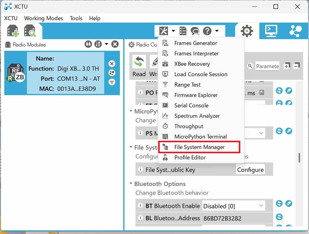The image size is (309, 234).
Task: Collapse the File System section
Action: (x=131, y=147)
